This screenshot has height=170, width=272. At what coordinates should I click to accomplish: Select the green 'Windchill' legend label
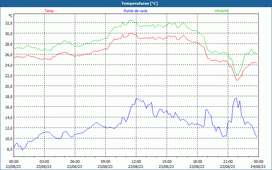(222, 11)
